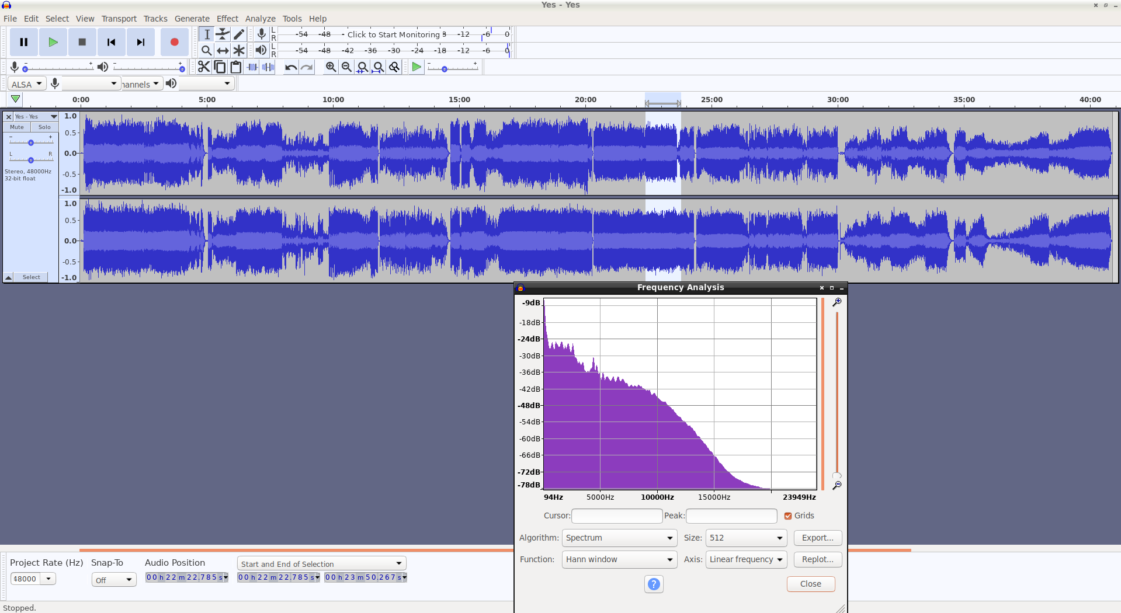Select the Draw pencil tool

point(239,34)
